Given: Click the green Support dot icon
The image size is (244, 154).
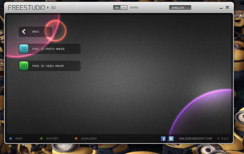Looking at the screenshot, I should tap(41, 138).
